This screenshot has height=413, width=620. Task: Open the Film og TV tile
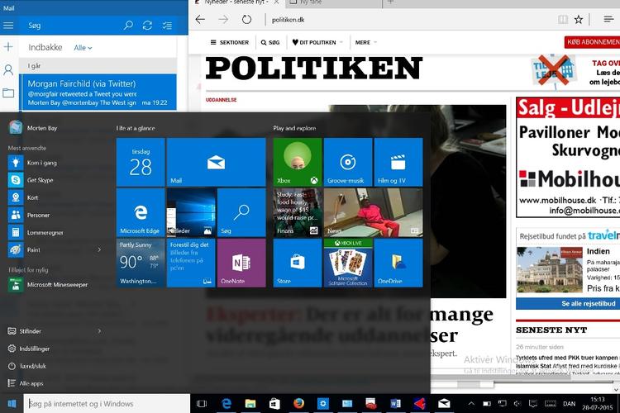pos(398,162)
